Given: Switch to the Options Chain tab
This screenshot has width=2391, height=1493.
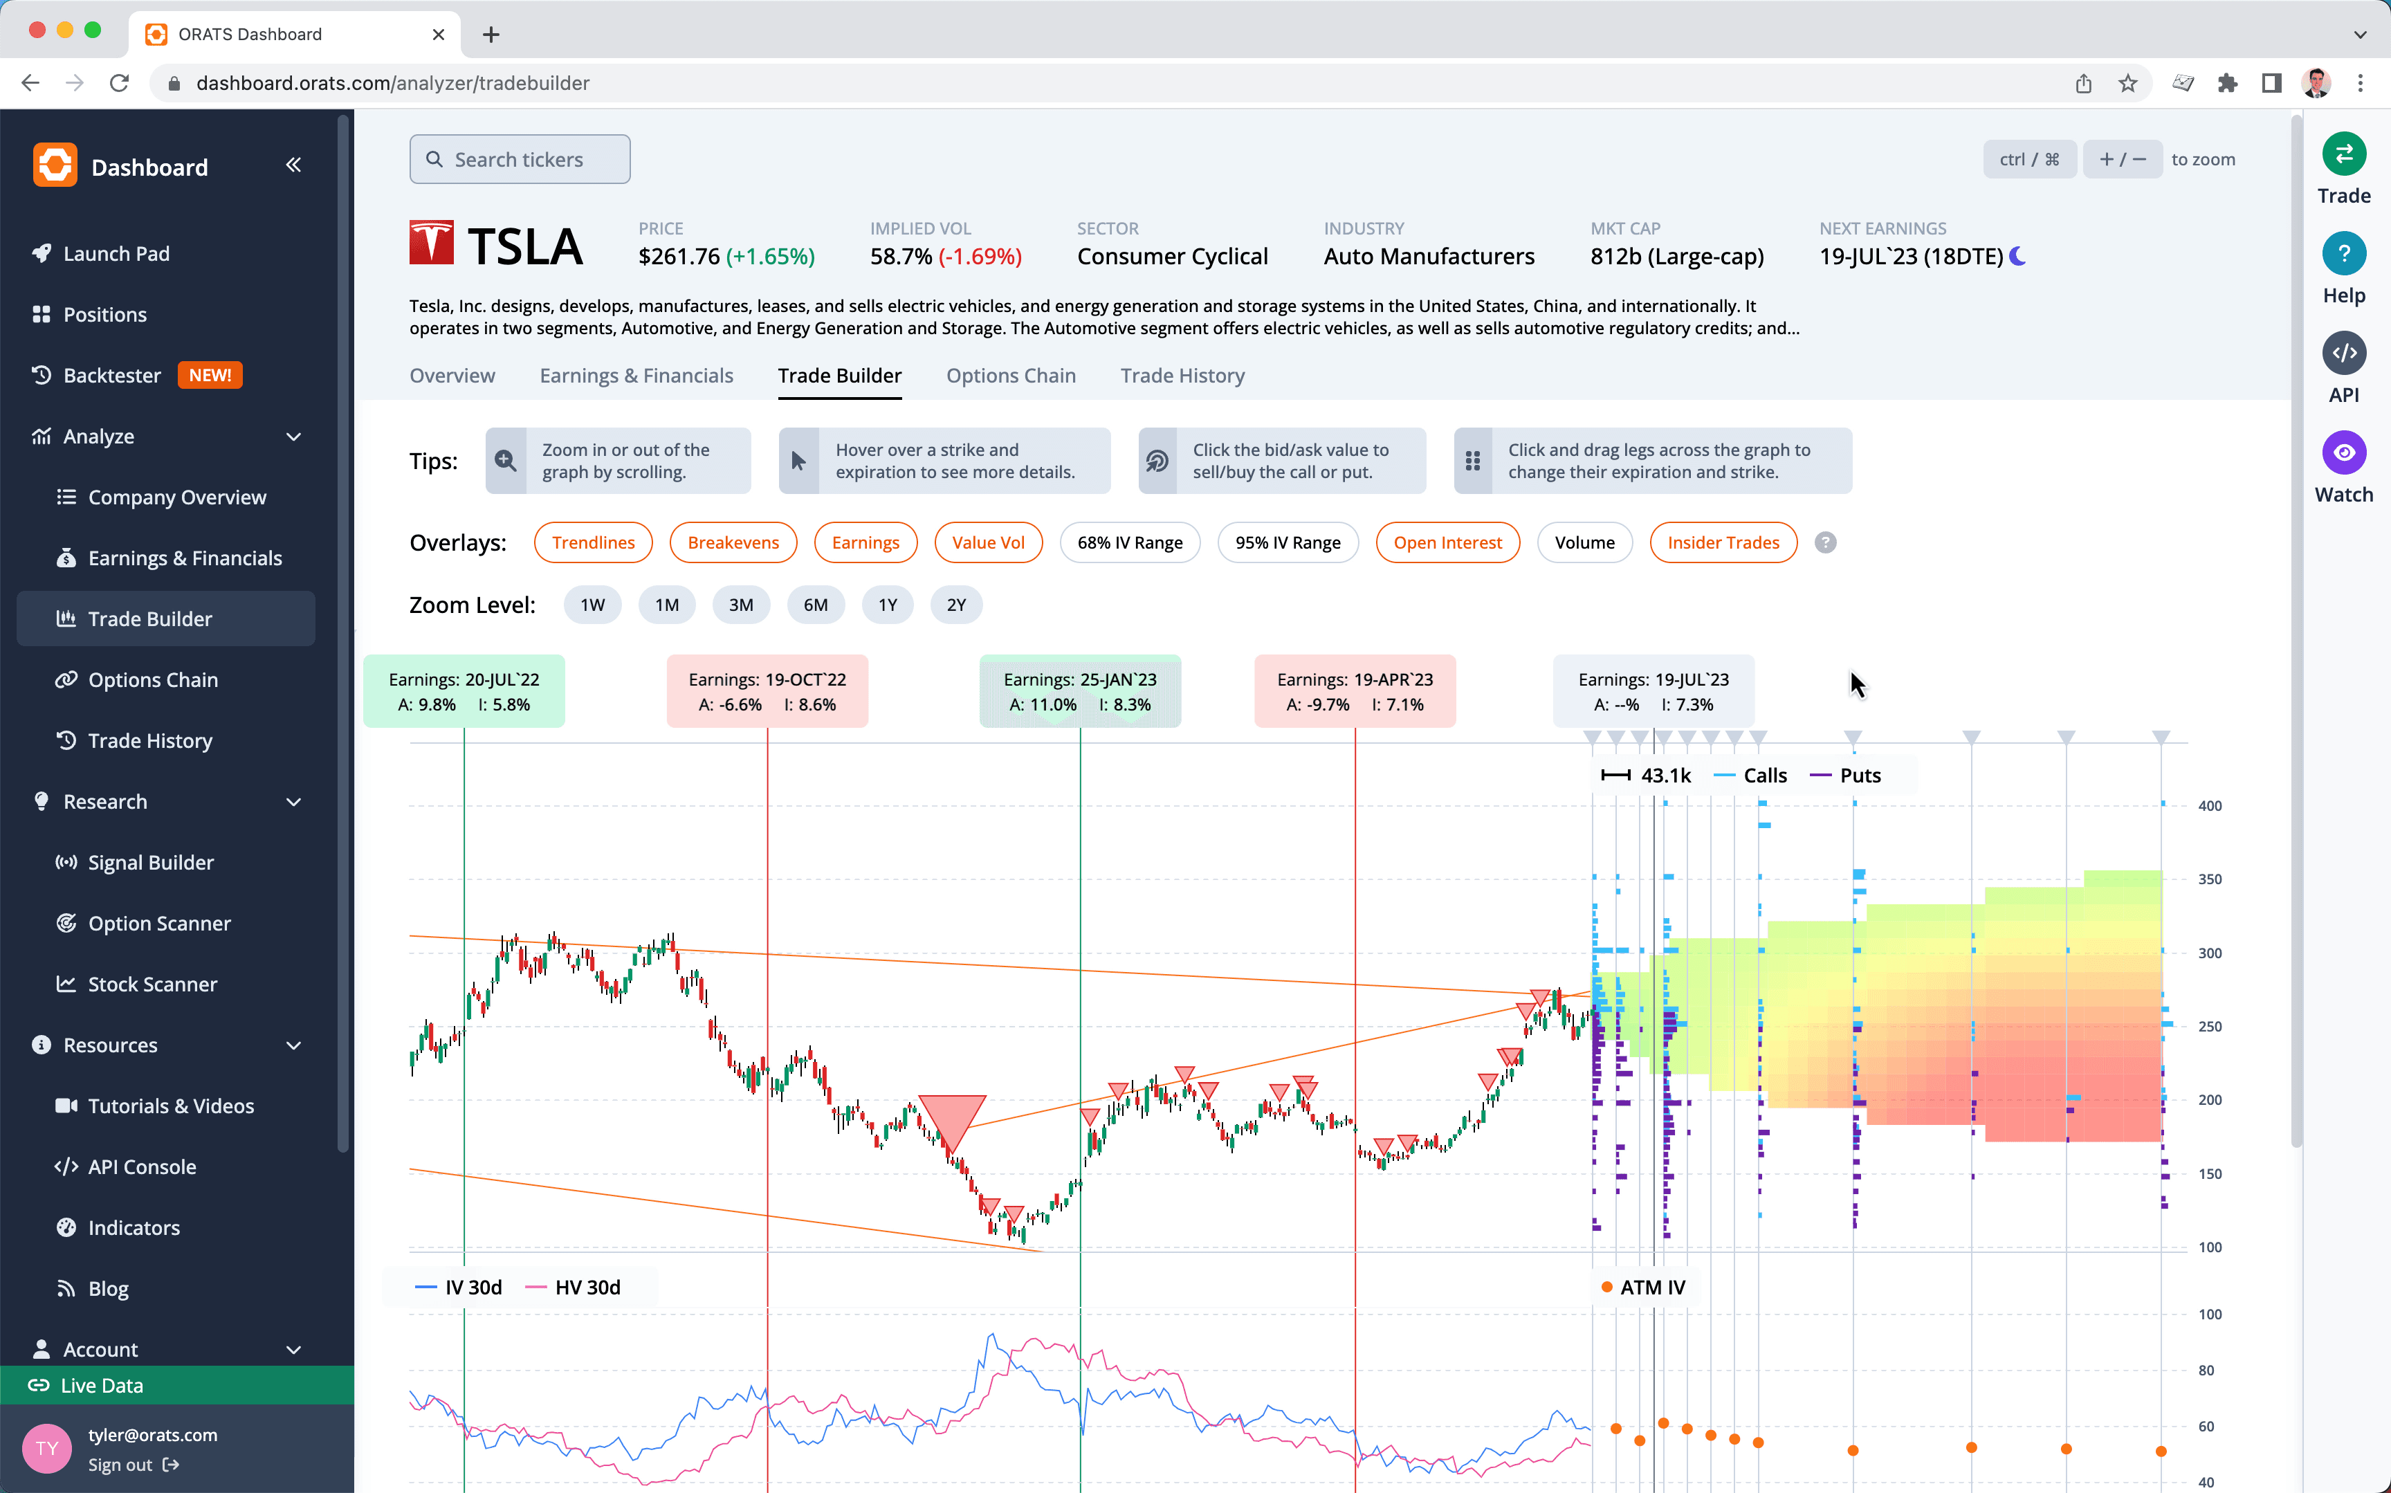Looking at the screenshot, I should pos(1010,375).
